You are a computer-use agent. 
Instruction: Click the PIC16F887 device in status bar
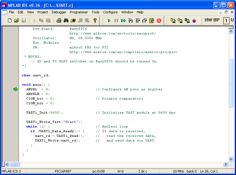(x=63, y=171)
